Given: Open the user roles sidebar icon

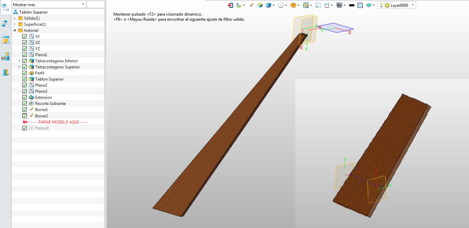Looking at the screenshot, I should (5, 72).
